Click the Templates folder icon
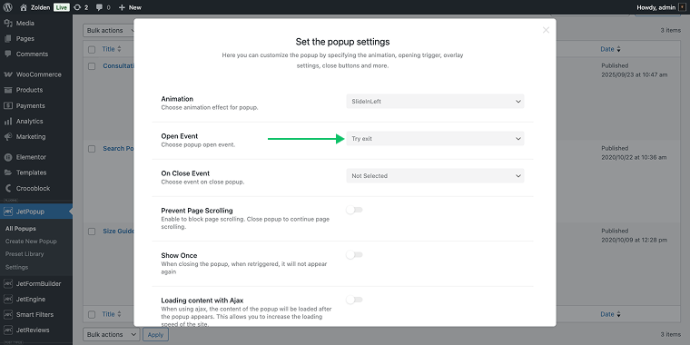 (8, 172)
